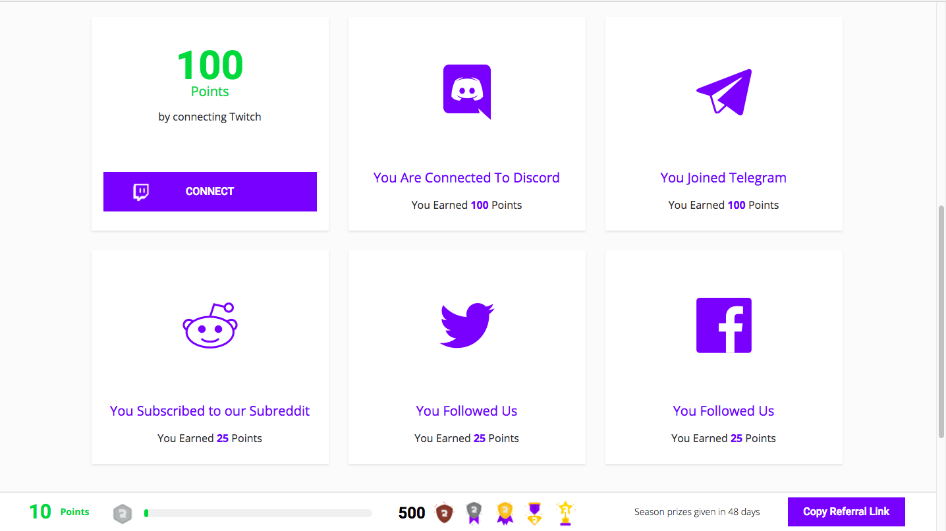Click "You Subscribed to our Subreddit" heading

209,411
